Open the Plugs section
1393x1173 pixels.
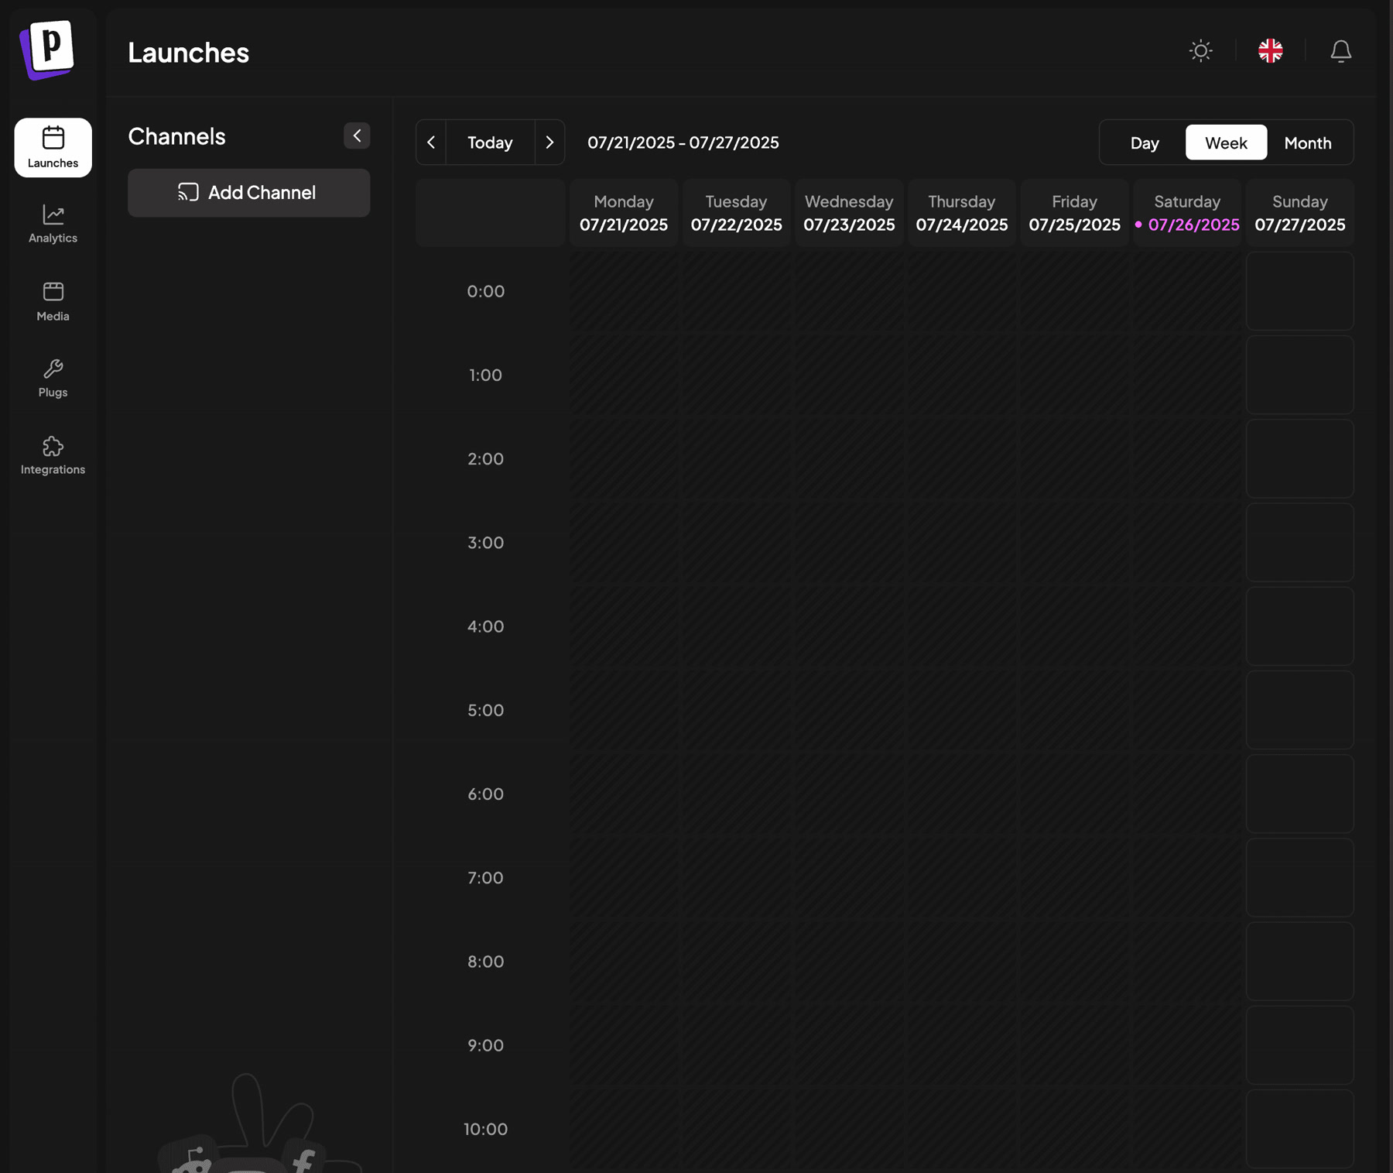point(53,378)
